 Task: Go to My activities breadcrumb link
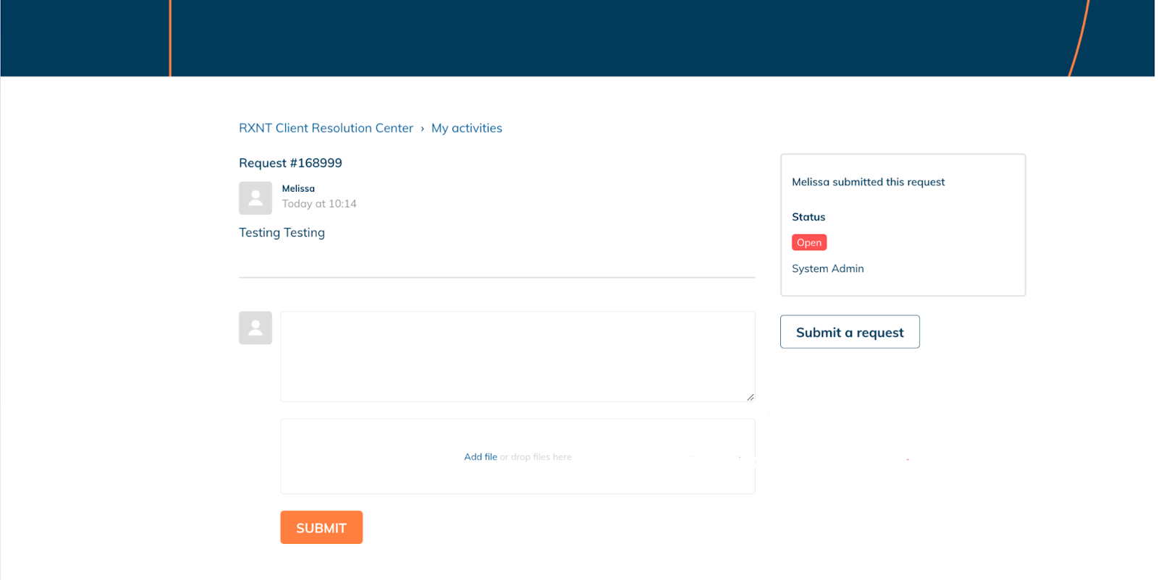(x=466, y=128)
